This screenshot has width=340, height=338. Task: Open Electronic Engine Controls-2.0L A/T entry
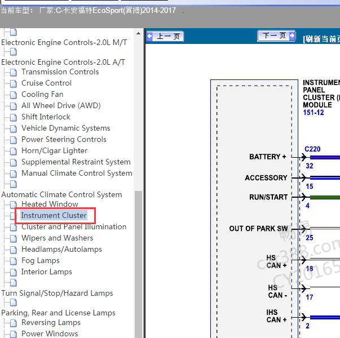(x=63, y=62)
